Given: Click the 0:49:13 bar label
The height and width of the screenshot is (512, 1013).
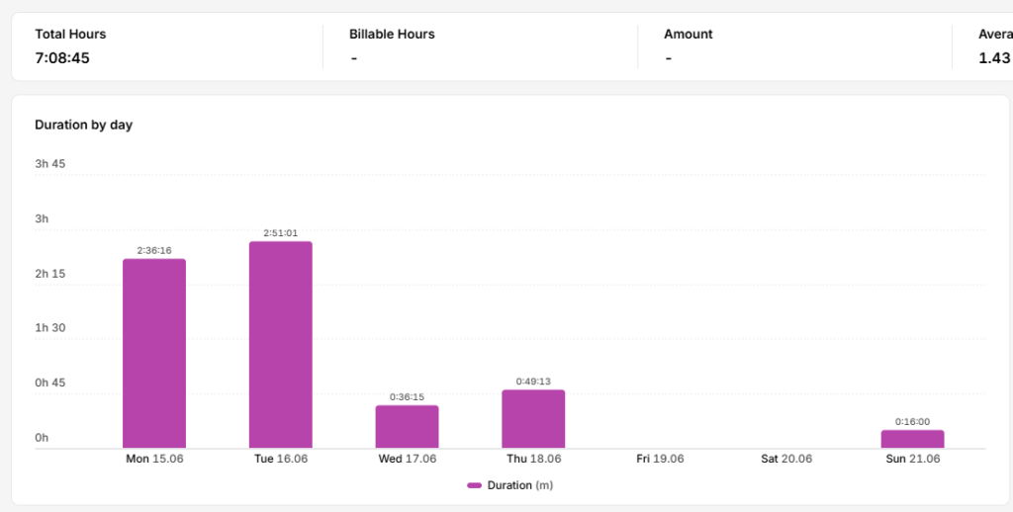Looking at the screenshot, I should (x=533, y=382).
